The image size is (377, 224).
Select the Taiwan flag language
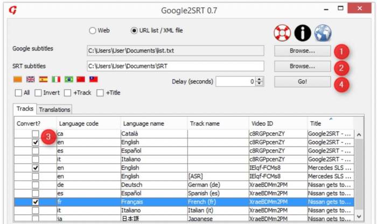(x=94, y=79)
